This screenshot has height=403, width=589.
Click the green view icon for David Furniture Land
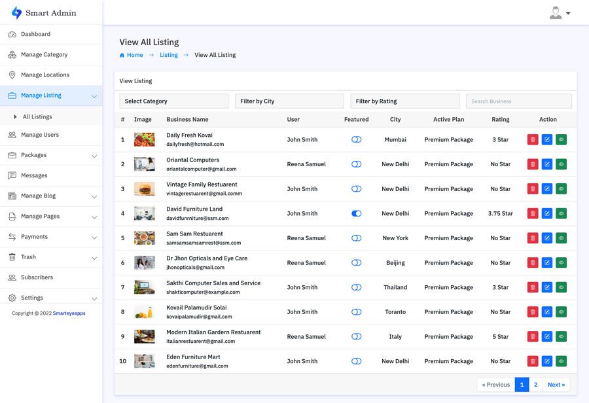[x=561, y=213]
